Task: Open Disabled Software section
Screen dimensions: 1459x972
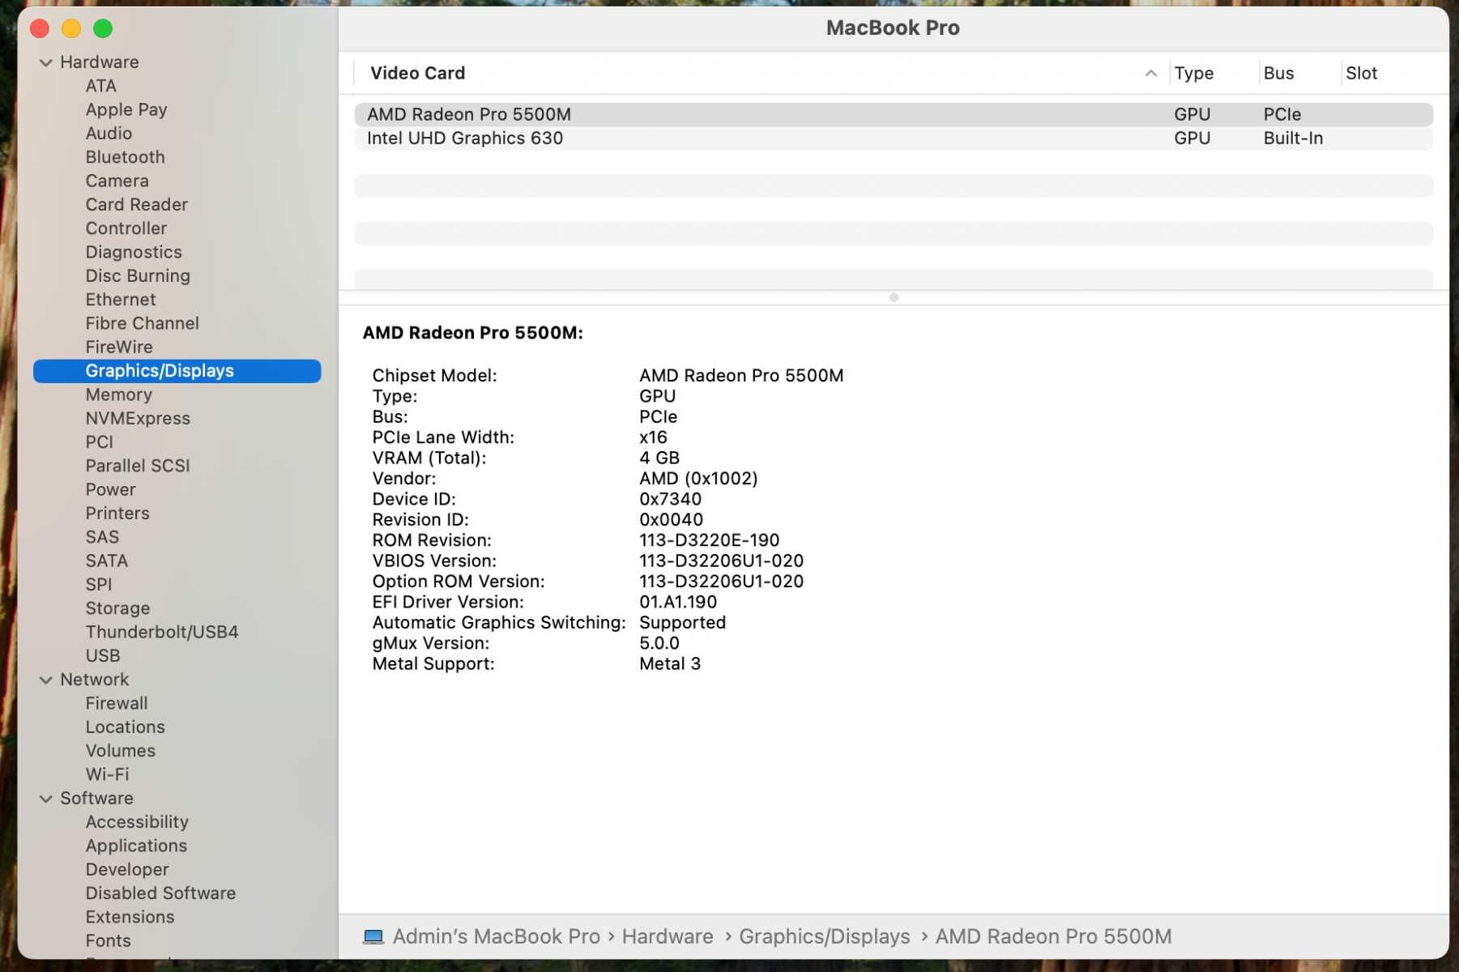Action: [160, 893]
